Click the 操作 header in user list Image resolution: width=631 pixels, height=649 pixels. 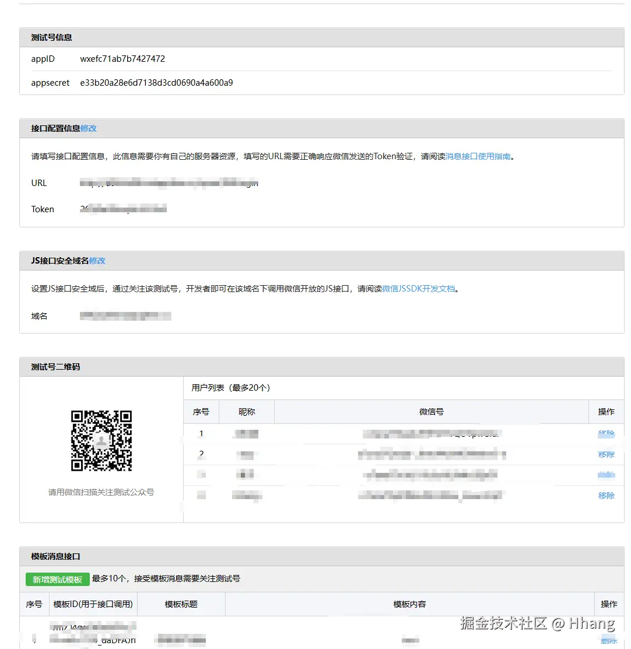coord(606,412)
